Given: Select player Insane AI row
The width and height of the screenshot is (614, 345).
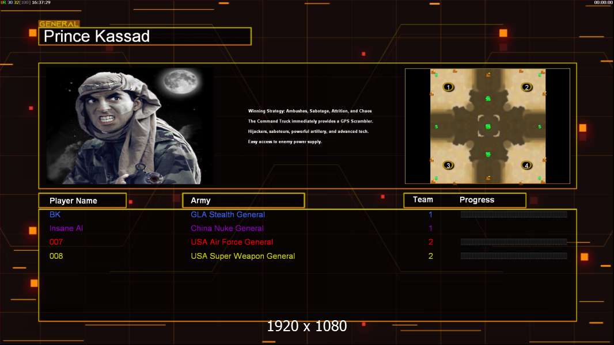Looking at the screenshot, I should [66, 228].
